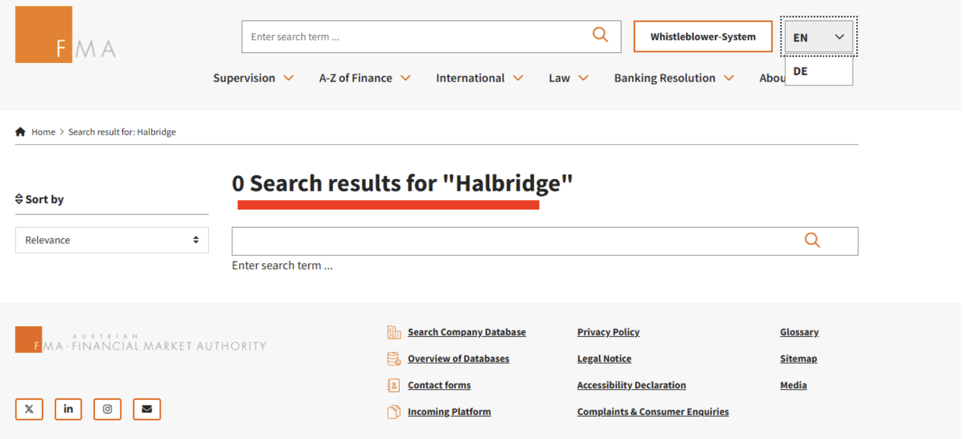Open the EN language selector

click(818, 37)
